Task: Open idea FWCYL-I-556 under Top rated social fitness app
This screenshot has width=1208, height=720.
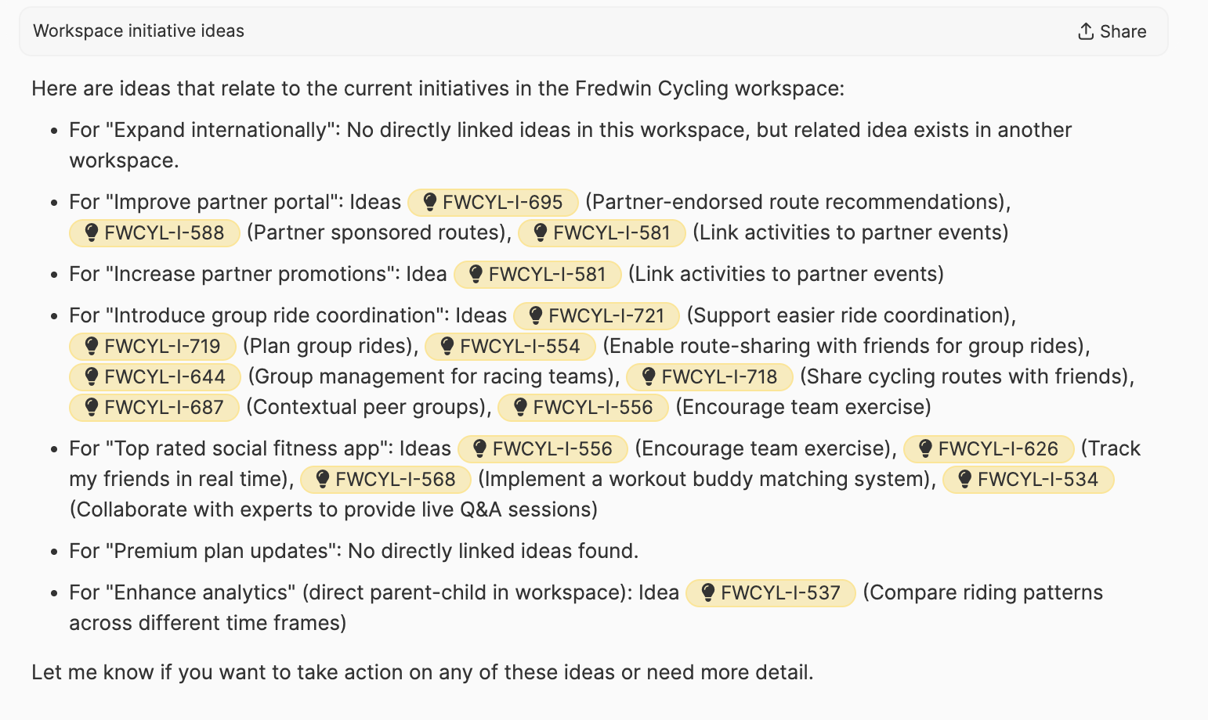Action: [x=543, y=448]
